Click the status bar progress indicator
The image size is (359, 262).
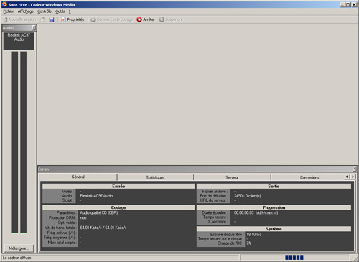(294, 258)
